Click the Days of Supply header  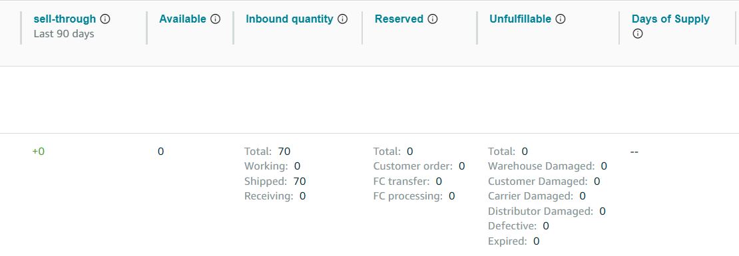click(670, 19)
